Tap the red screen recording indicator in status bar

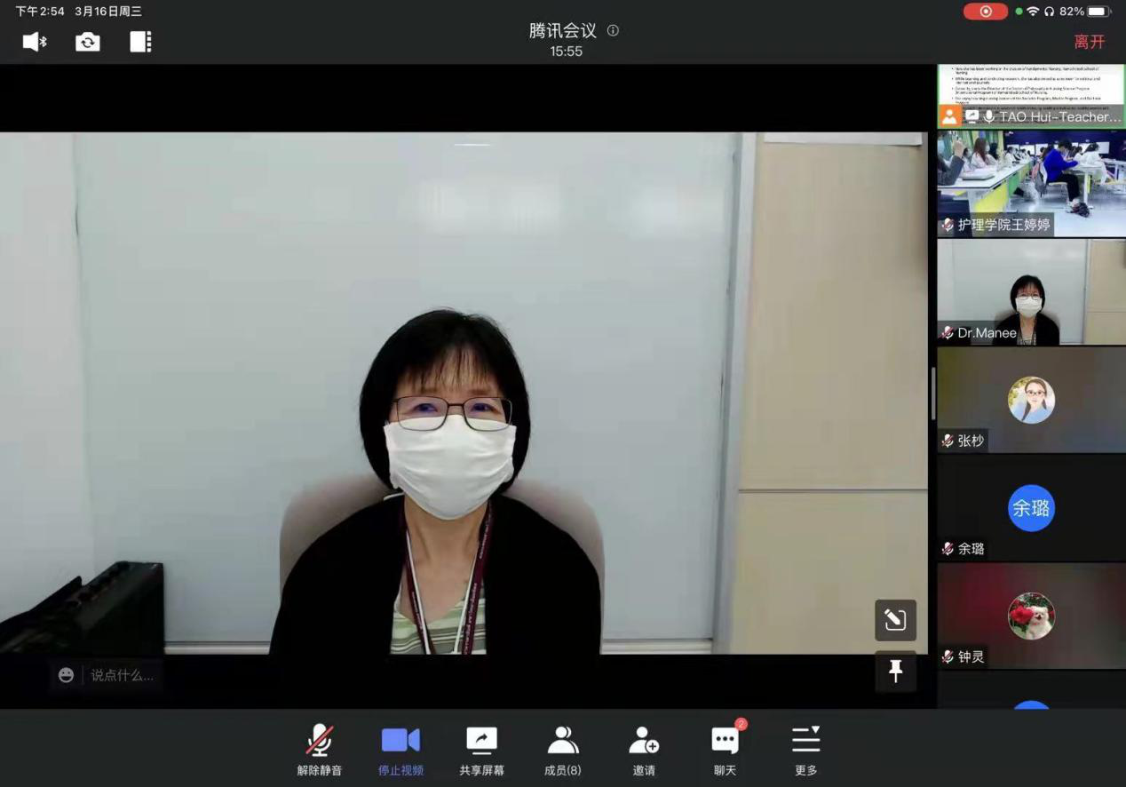pyautogui.click(x=986, y=12)
